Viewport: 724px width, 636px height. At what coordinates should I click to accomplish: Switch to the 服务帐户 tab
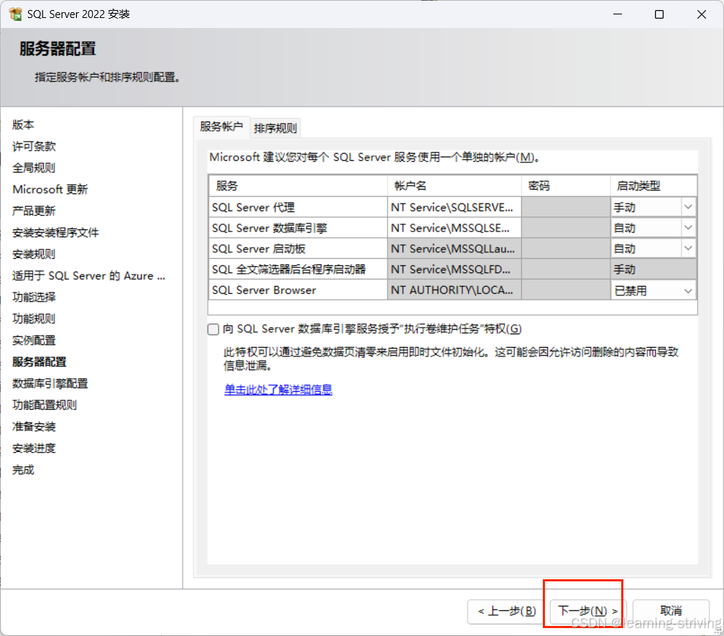point(221,126)
